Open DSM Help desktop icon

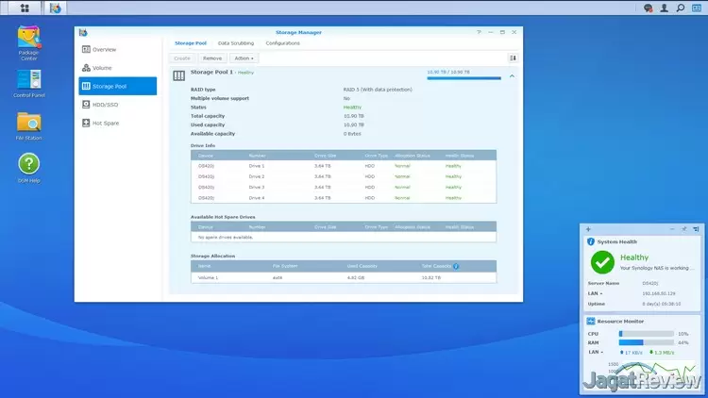[28, 168]
